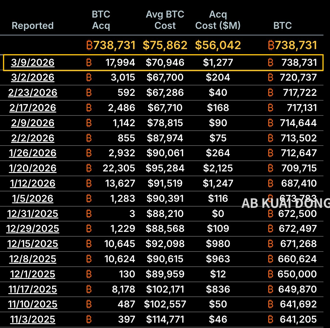Click the Bitcoin icon beside 641,692 holdings
330x328 pixels.
pyautogui.click(x=270, y=304)
